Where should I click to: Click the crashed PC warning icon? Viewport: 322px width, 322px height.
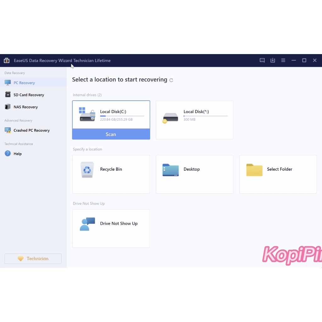coord(8,130)
